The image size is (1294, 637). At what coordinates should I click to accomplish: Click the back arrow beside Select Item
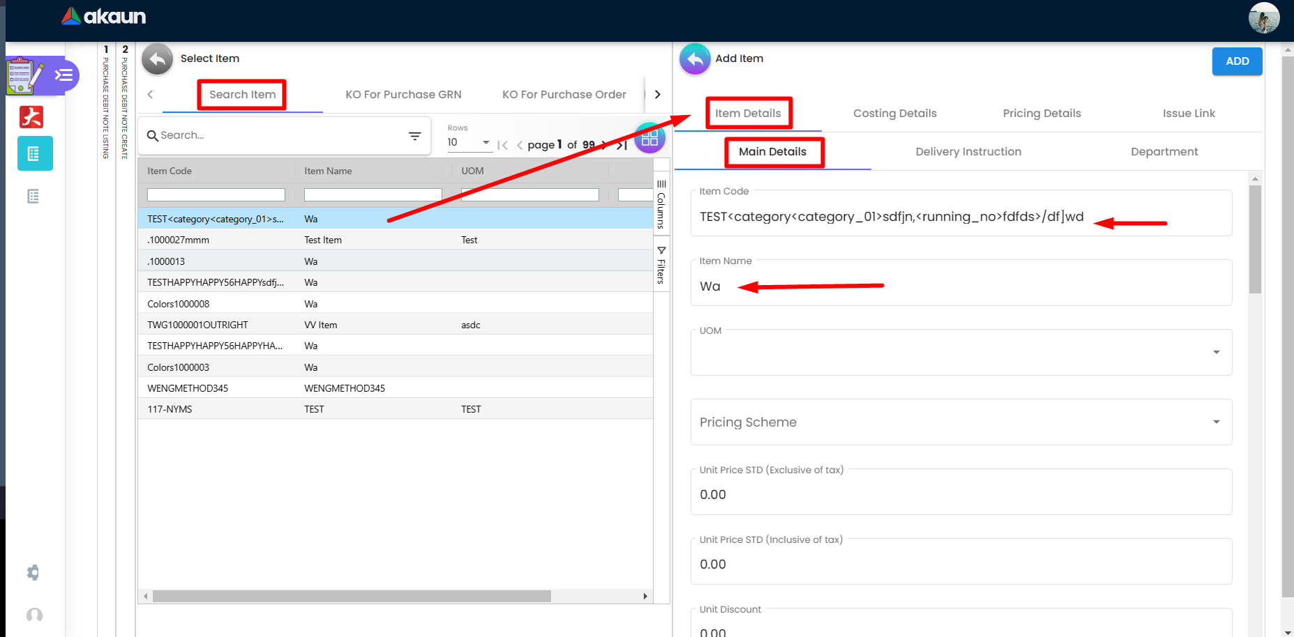coord(157,59)
